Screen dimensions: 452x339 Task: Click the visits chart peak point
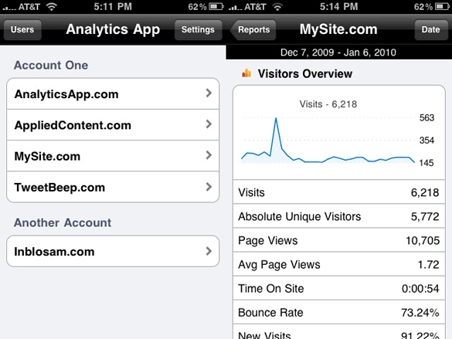(x=276, y=118)
